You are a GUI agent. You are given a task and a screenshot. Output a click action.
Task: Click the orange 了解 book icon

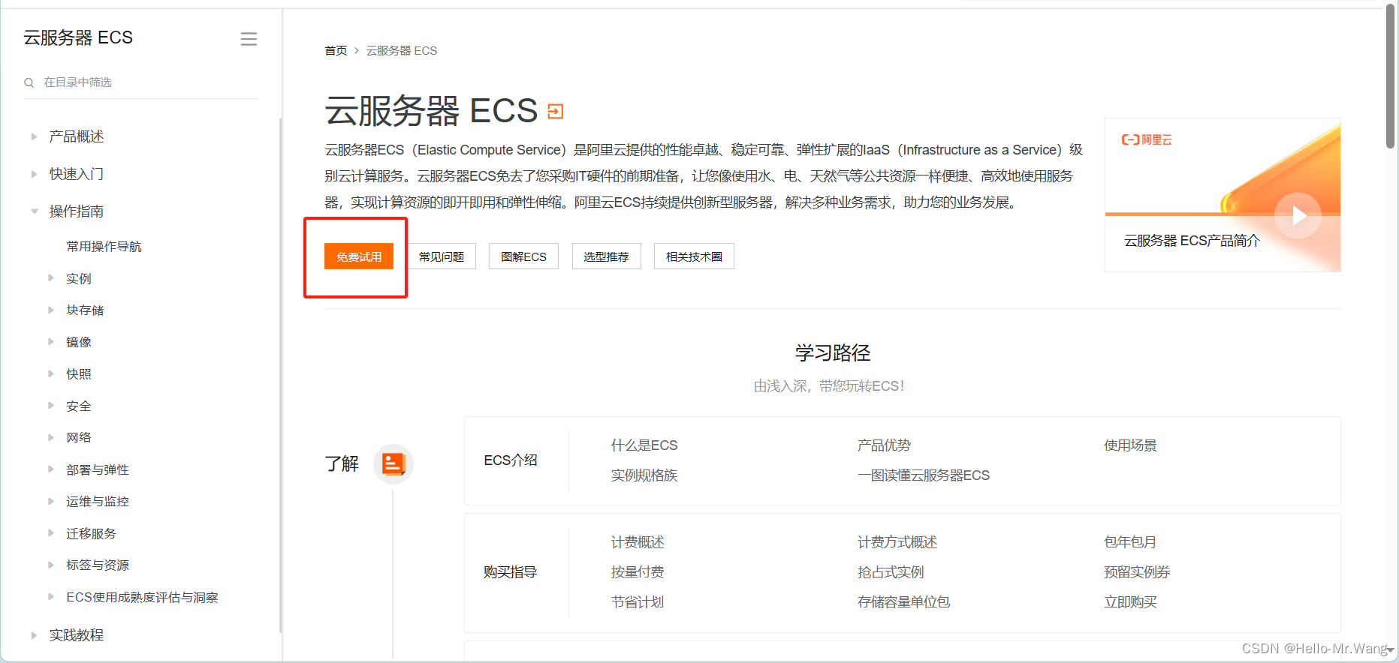click(x=393, y=464)
